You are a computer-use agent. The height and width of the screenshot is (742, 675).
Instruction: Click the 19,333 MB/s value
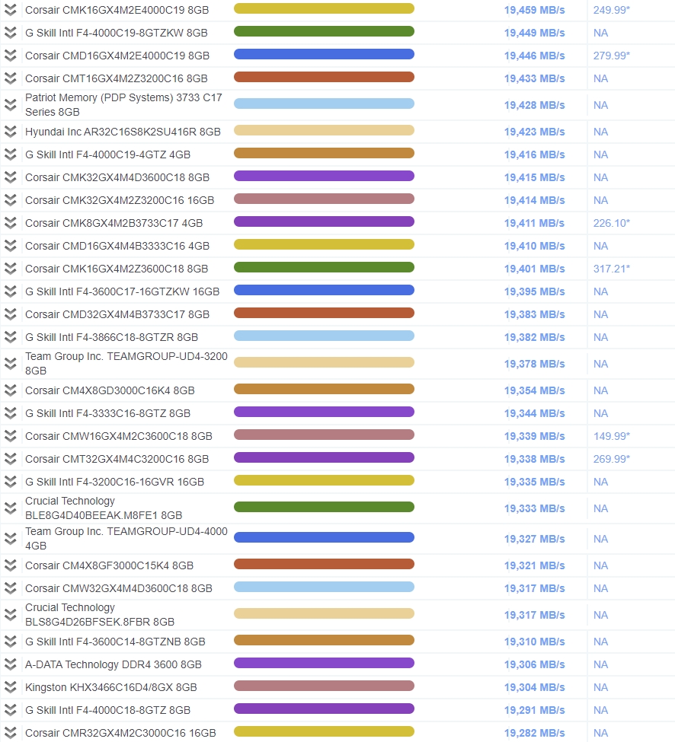tap(534, 508)
